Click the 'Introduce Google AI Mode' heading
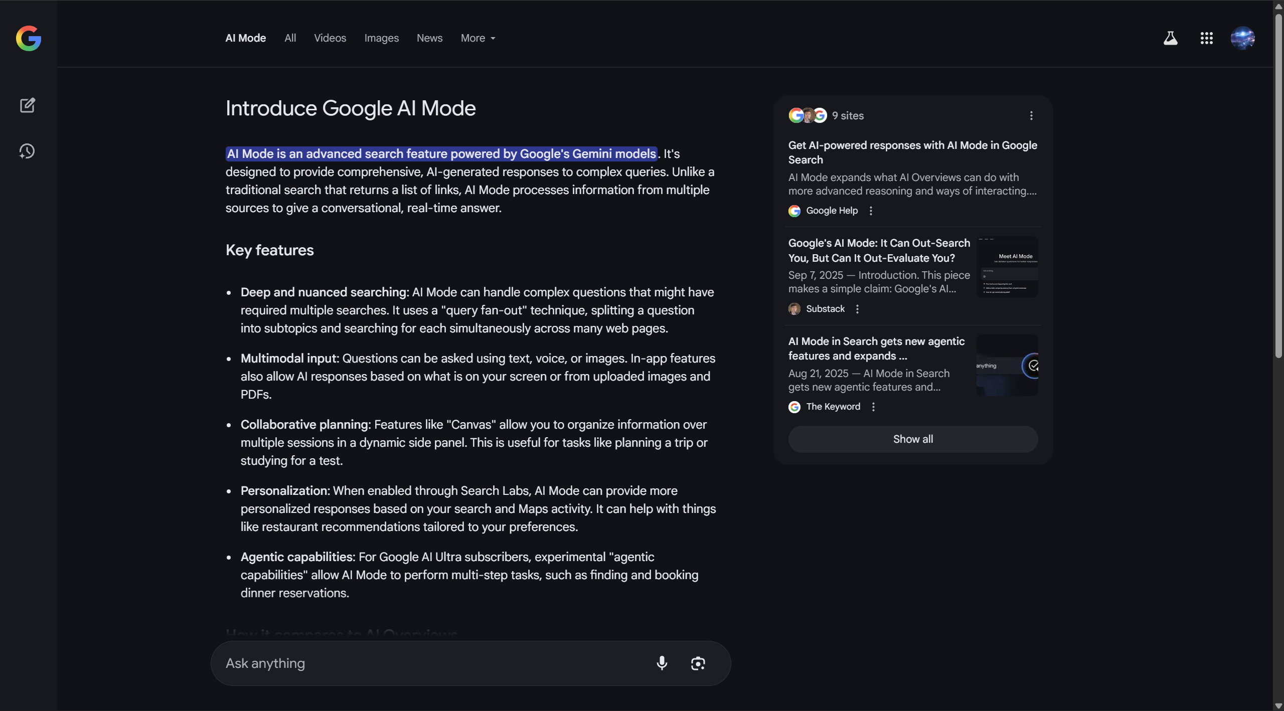This screenshot has width=1284, height=711. click(x=351, y=108)
